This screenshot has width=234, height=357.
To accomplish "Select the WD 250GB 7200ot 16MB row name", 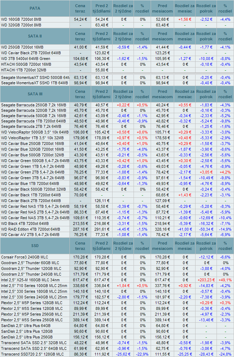I will click(22, 47).
